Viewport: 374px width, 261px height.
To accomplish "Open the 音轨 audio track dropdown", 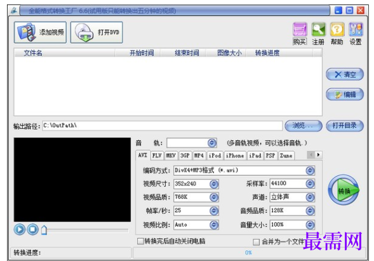I will tap(212, 143).
